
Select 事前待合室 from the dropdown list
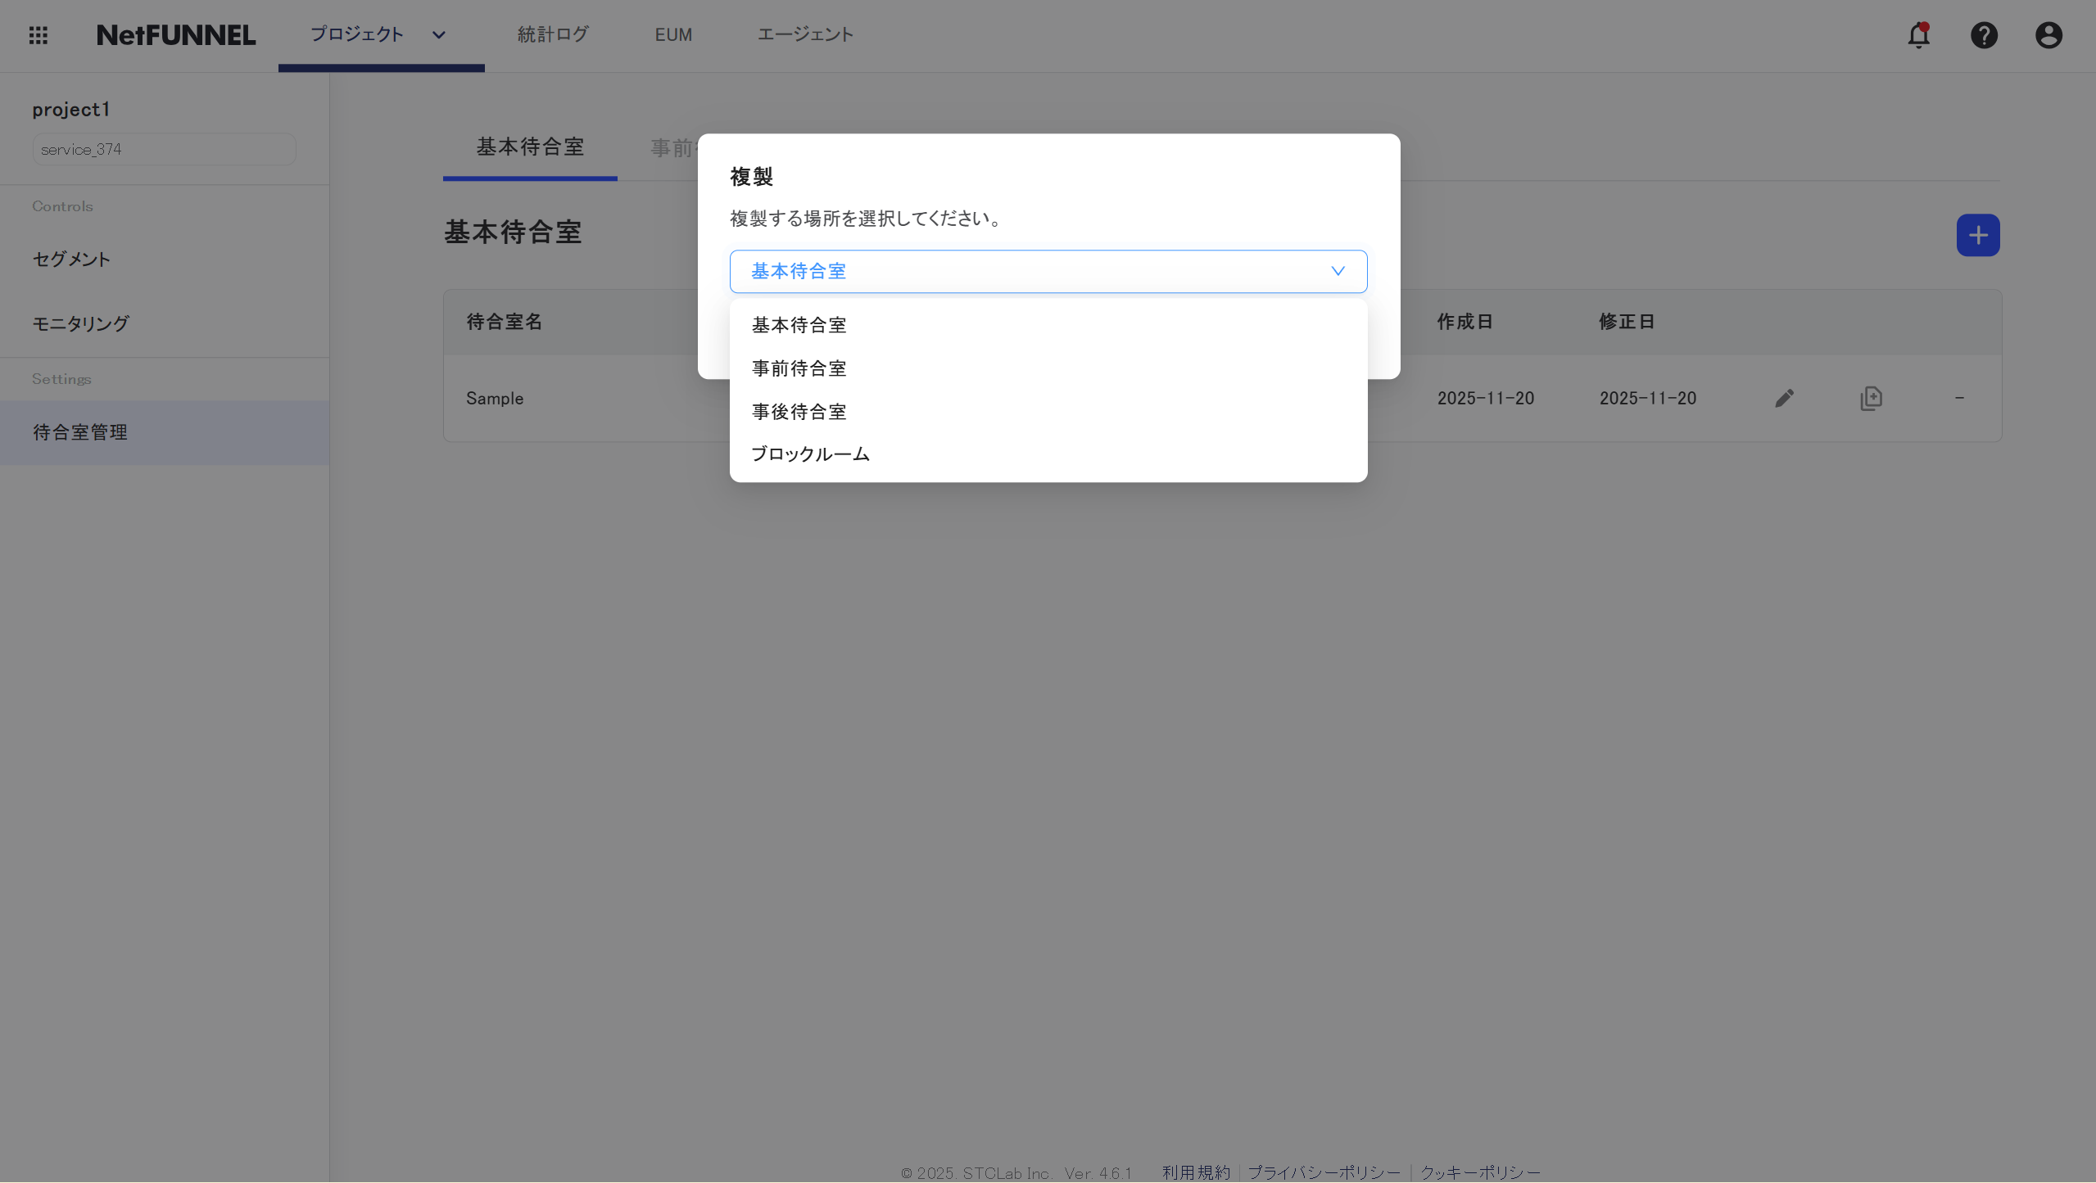click(x=799, y=368)
